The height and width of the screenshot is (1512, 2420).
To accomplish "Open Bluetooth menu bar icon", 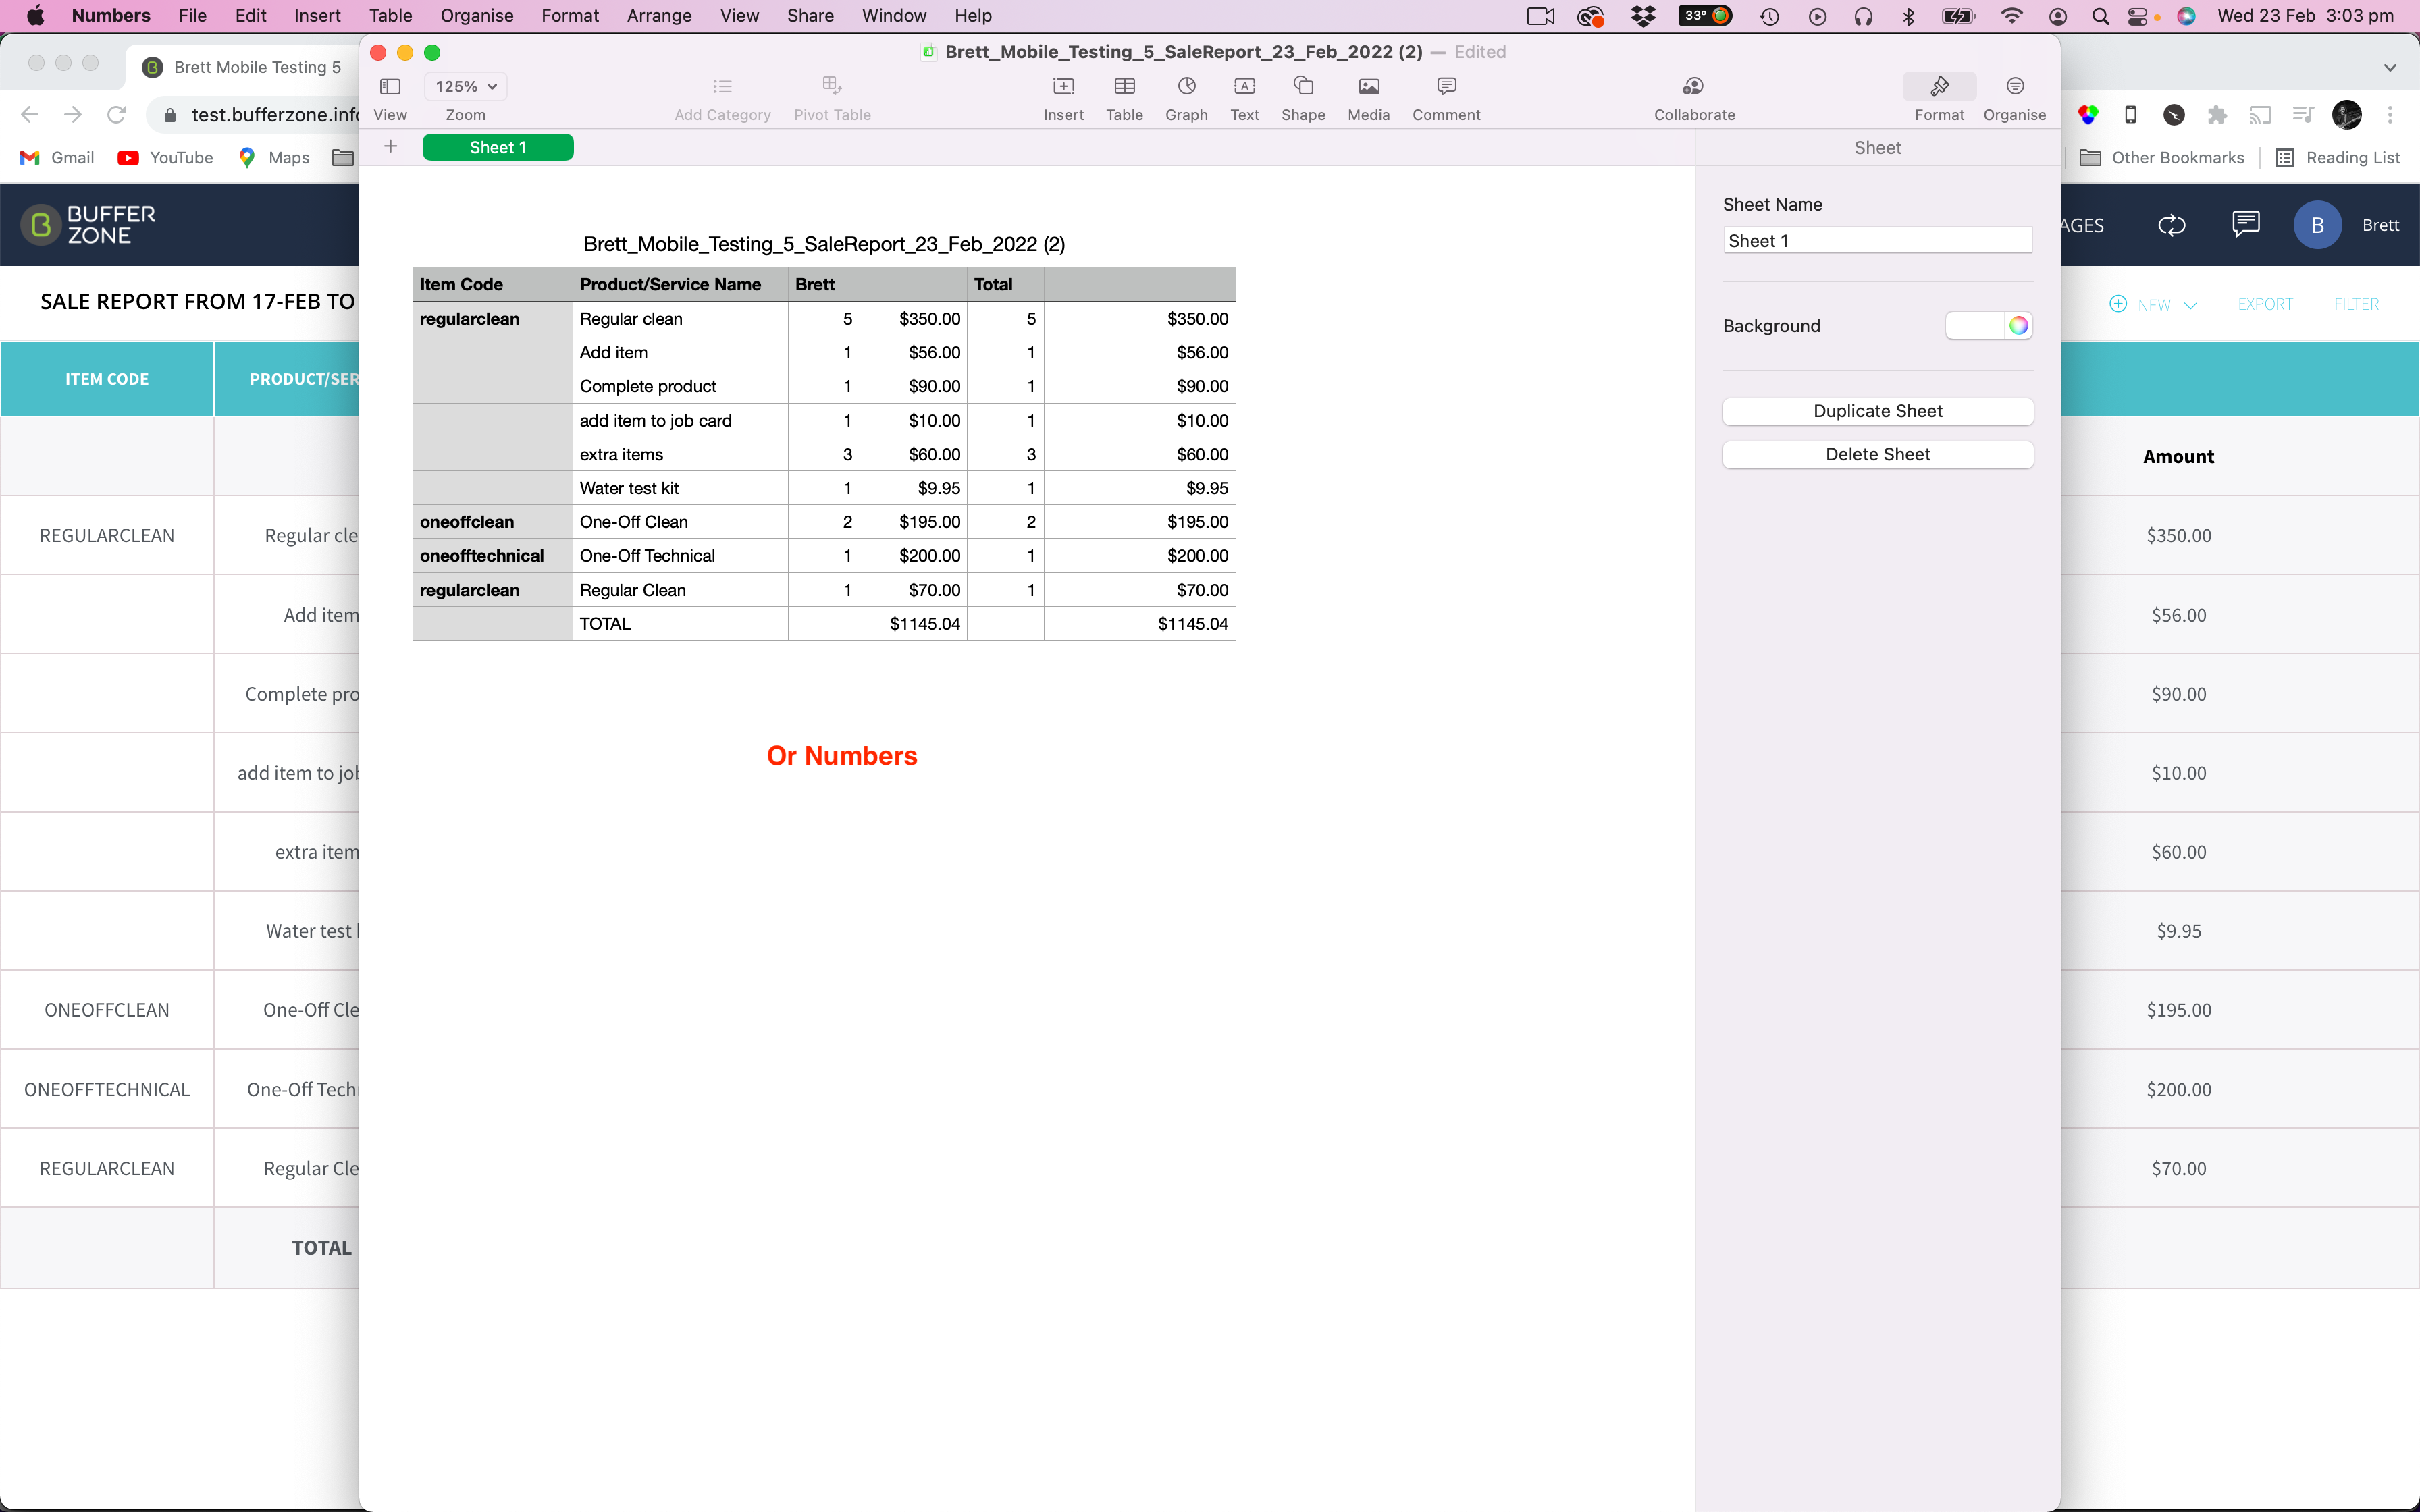I will [1908, 16].
